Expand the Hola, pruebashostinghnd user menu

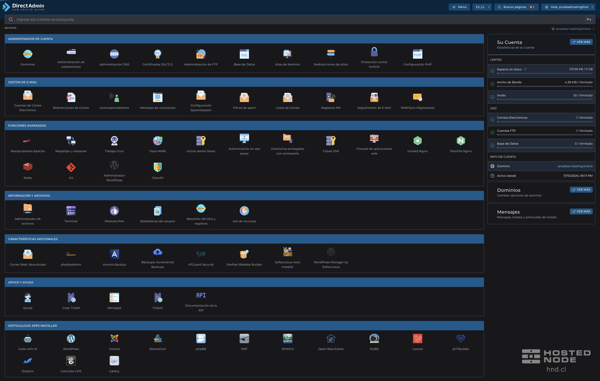[568, 7]
